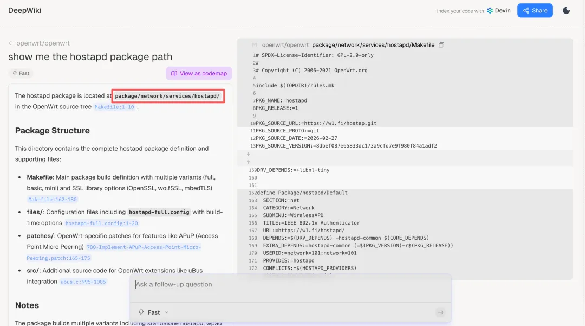Click code line PROVIDES:=hostapd
This screenshot has width=585, height=326.
[x=289, y=261]
